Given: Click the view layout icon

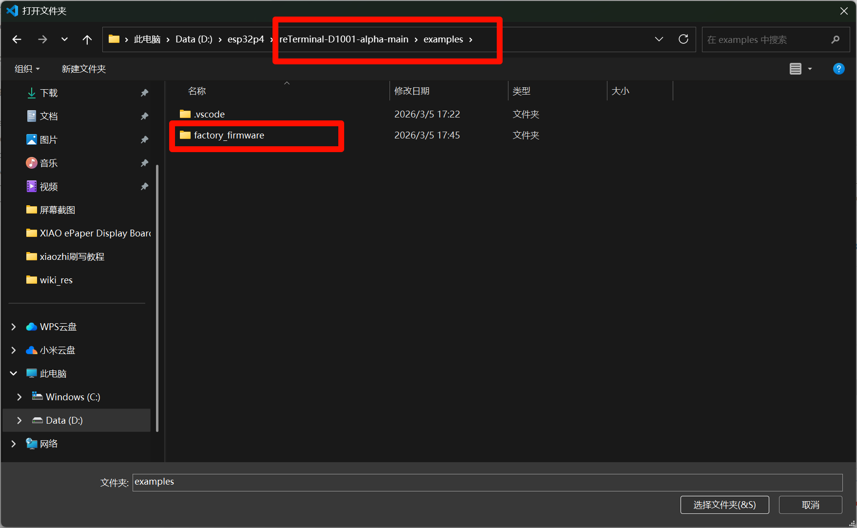Looking at the screenshot, I should point(795,69).
